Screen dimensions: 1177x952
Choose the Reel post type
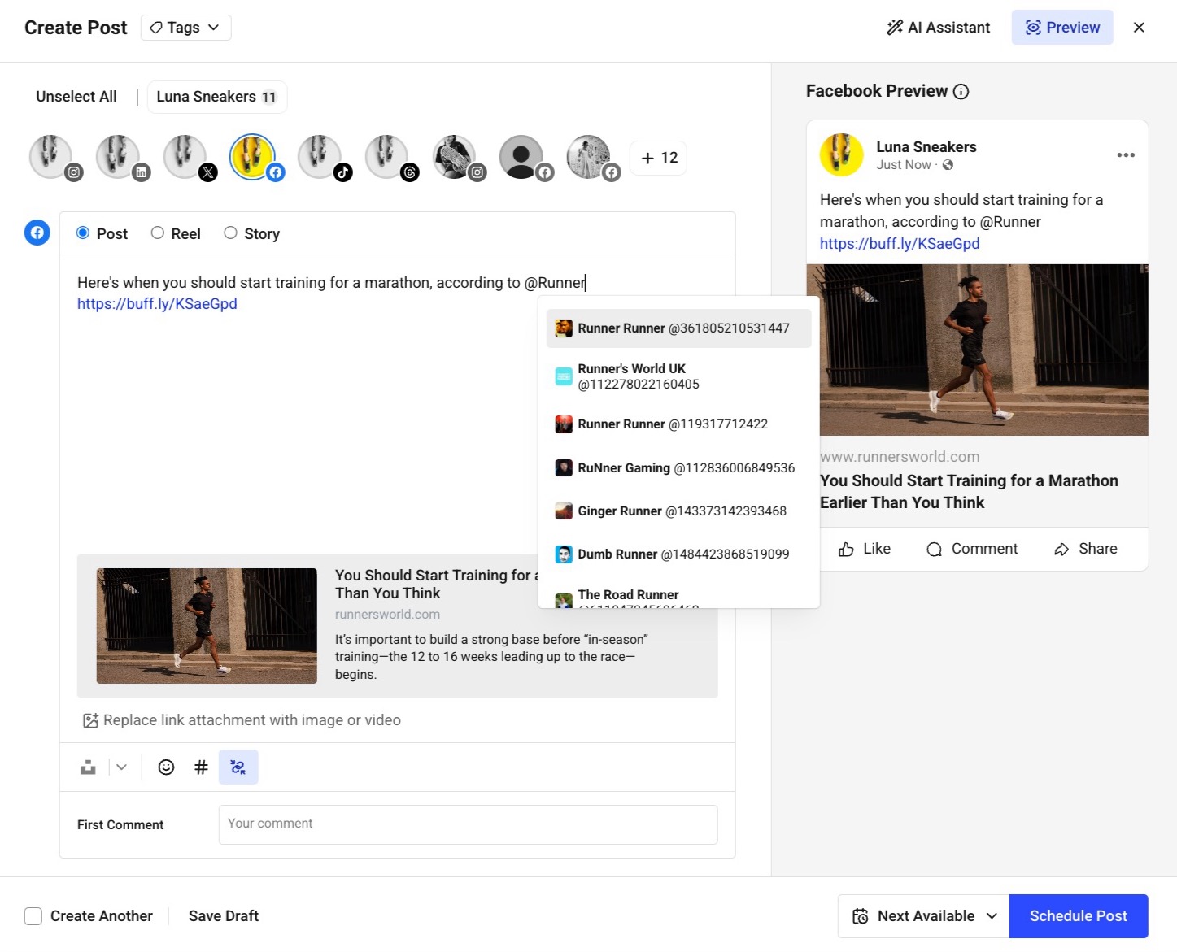pos(158,233)
